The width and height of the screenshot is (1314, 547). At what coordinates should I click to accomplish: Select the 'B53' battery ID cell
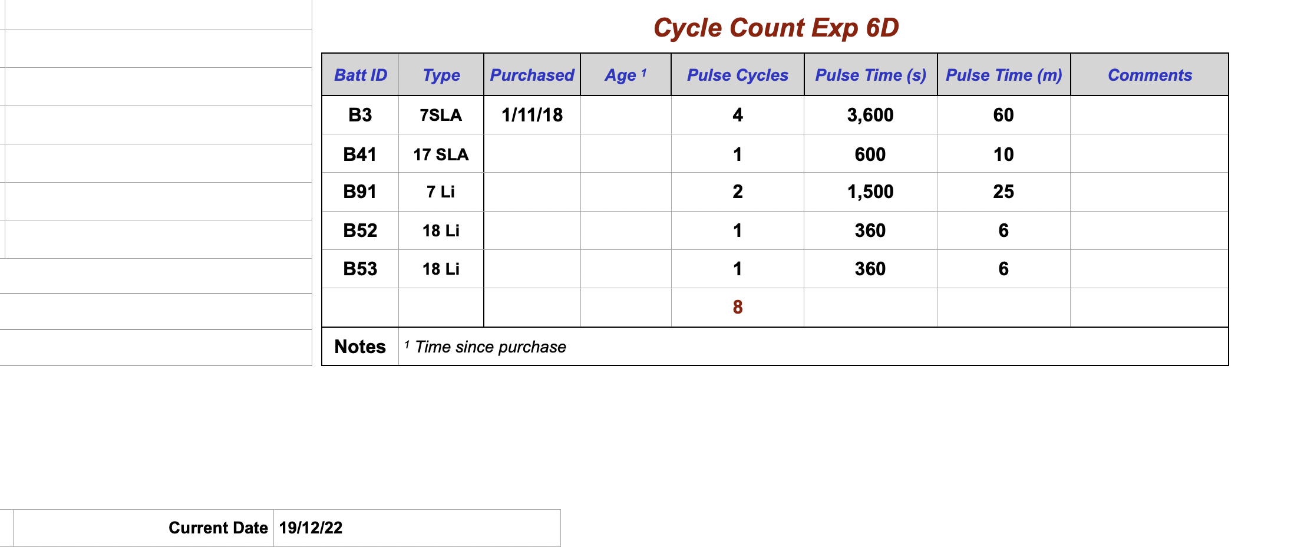[x=361, y=269]
